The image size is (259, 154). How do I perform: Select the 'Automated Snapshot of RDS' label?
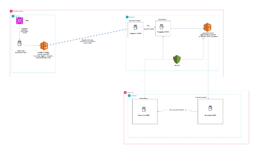21,52
